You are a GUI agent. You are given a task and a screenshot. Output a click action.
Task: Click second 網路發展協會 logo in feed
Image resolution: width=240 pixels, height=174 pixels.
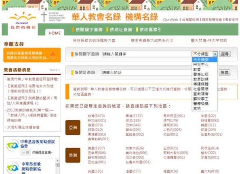(13, 168)
